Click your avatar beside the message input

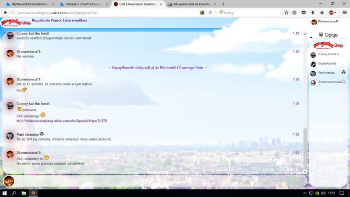(x=9, y=181)
